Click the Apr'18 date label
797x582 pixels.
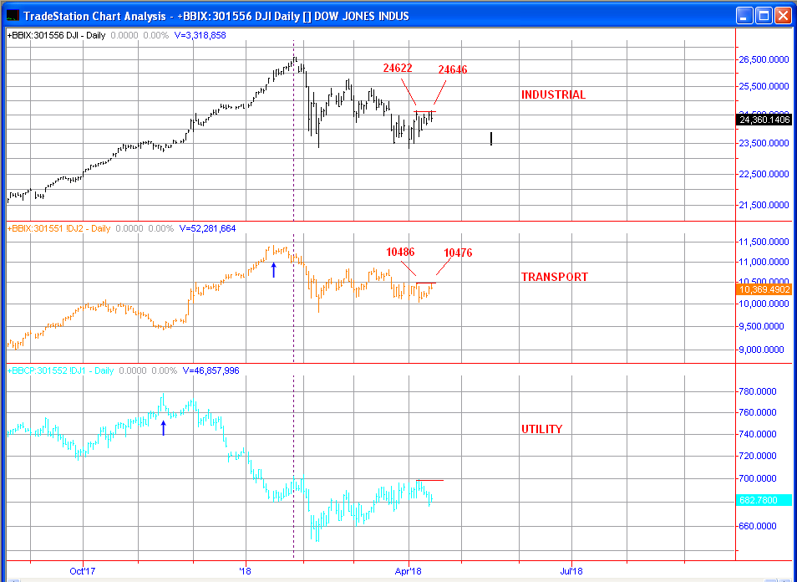coord(409,571)
